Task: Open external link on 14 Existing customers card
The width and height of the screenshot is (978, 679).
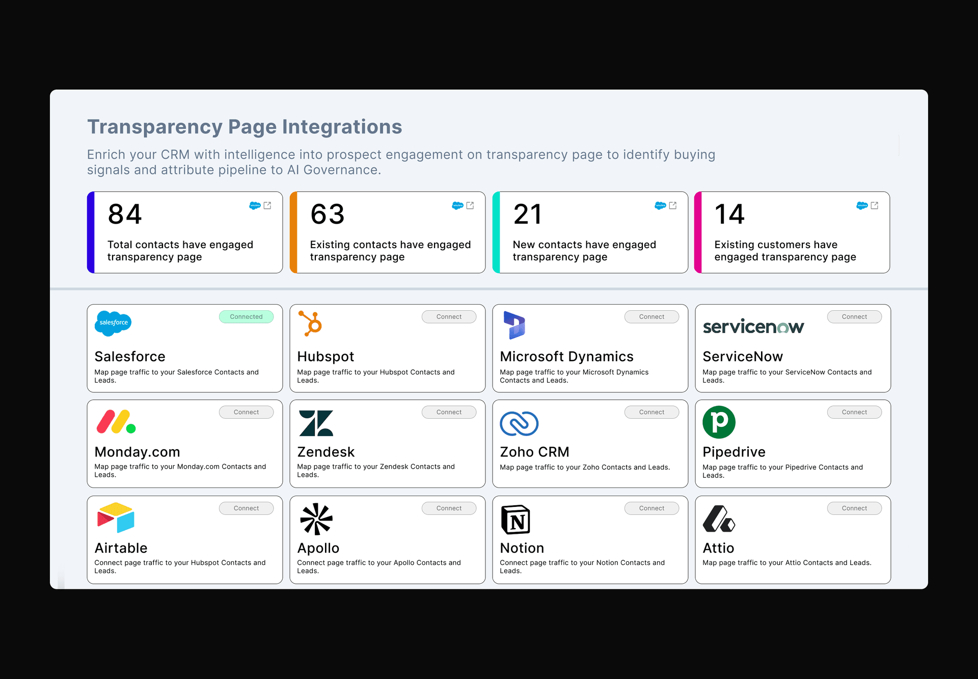Action: tap(875, 205)
